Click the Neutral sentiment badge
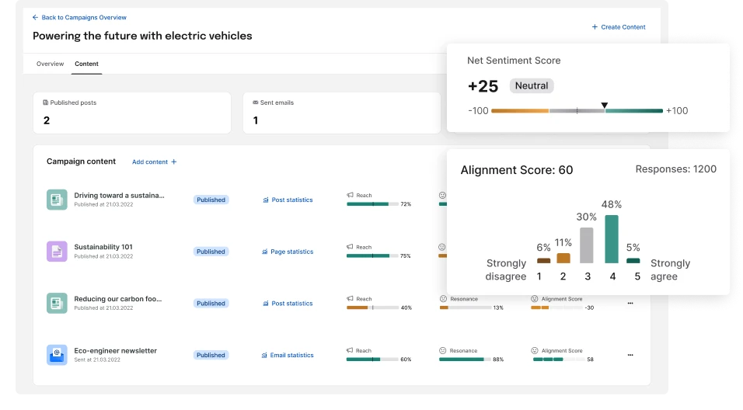This screenshot has height=410, width=743. tap(532, 85)
